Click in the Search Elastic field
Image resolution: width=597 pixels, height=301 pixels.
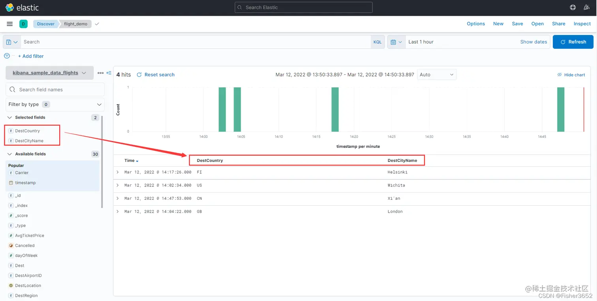pyautogui.click(x=303, y=7)
